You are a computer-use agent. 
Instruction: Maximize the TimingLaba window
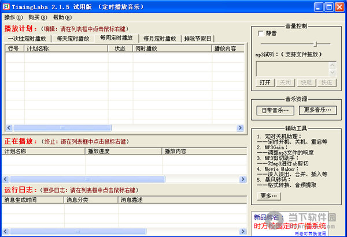click(329, 7)
